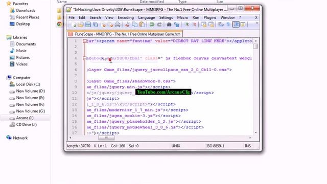Click the vertical scrollbar down arrow
This screenshot has height=184, width=327.
255,132
